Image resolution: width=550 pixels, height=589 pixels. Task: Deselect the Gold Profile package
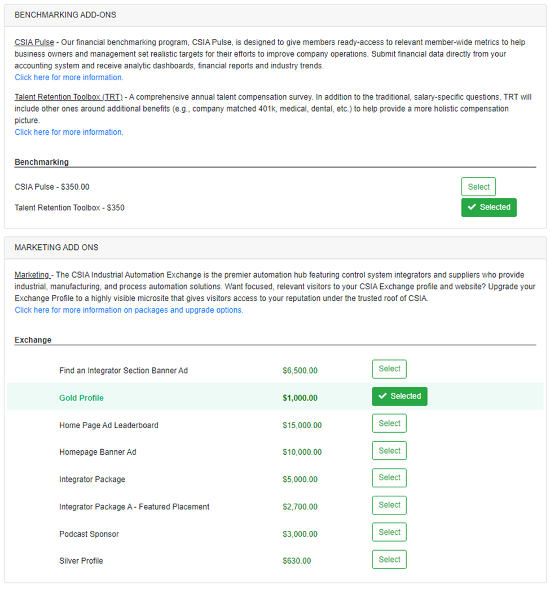tap(399, 396)
